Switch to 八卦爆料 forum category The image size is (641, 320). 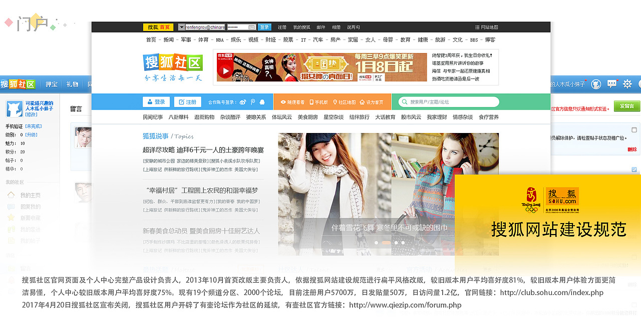[x=179, y=117]
